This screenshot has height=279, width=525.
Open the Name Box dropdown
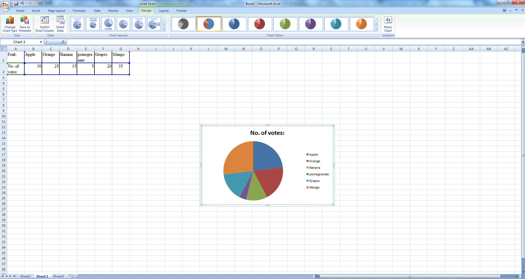click(x=41, y=42)
